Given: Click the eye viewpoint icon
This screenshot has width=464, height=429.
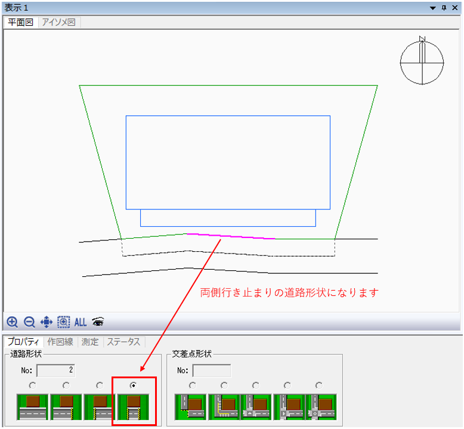Looking at the screenshot, I should [x=98, y=322].
